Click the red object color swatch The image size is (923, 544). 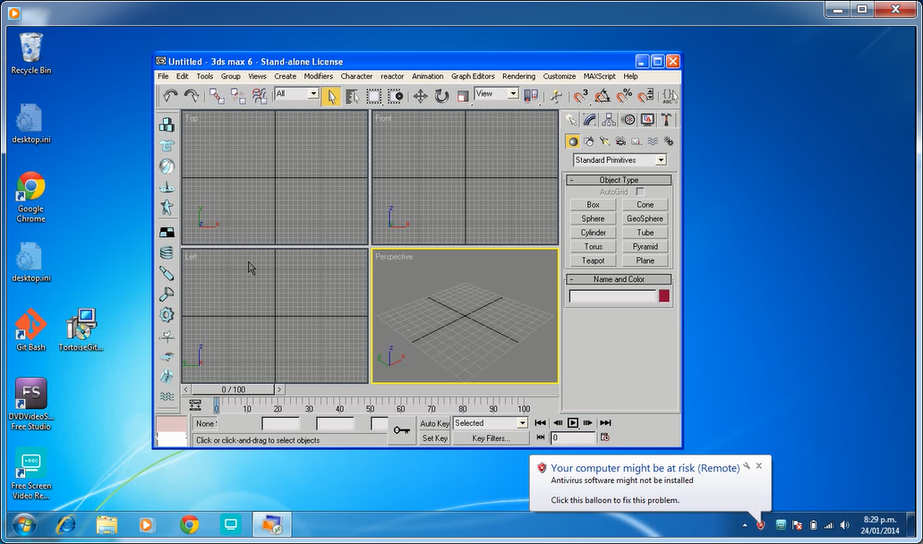pyautogui.click(x=664, y=296)
